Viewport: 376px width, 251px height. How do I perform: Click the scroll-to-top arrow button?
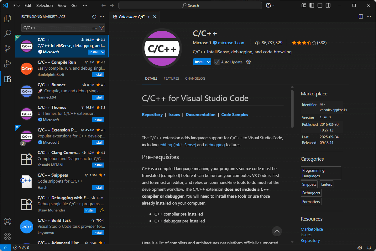point(277,231)
